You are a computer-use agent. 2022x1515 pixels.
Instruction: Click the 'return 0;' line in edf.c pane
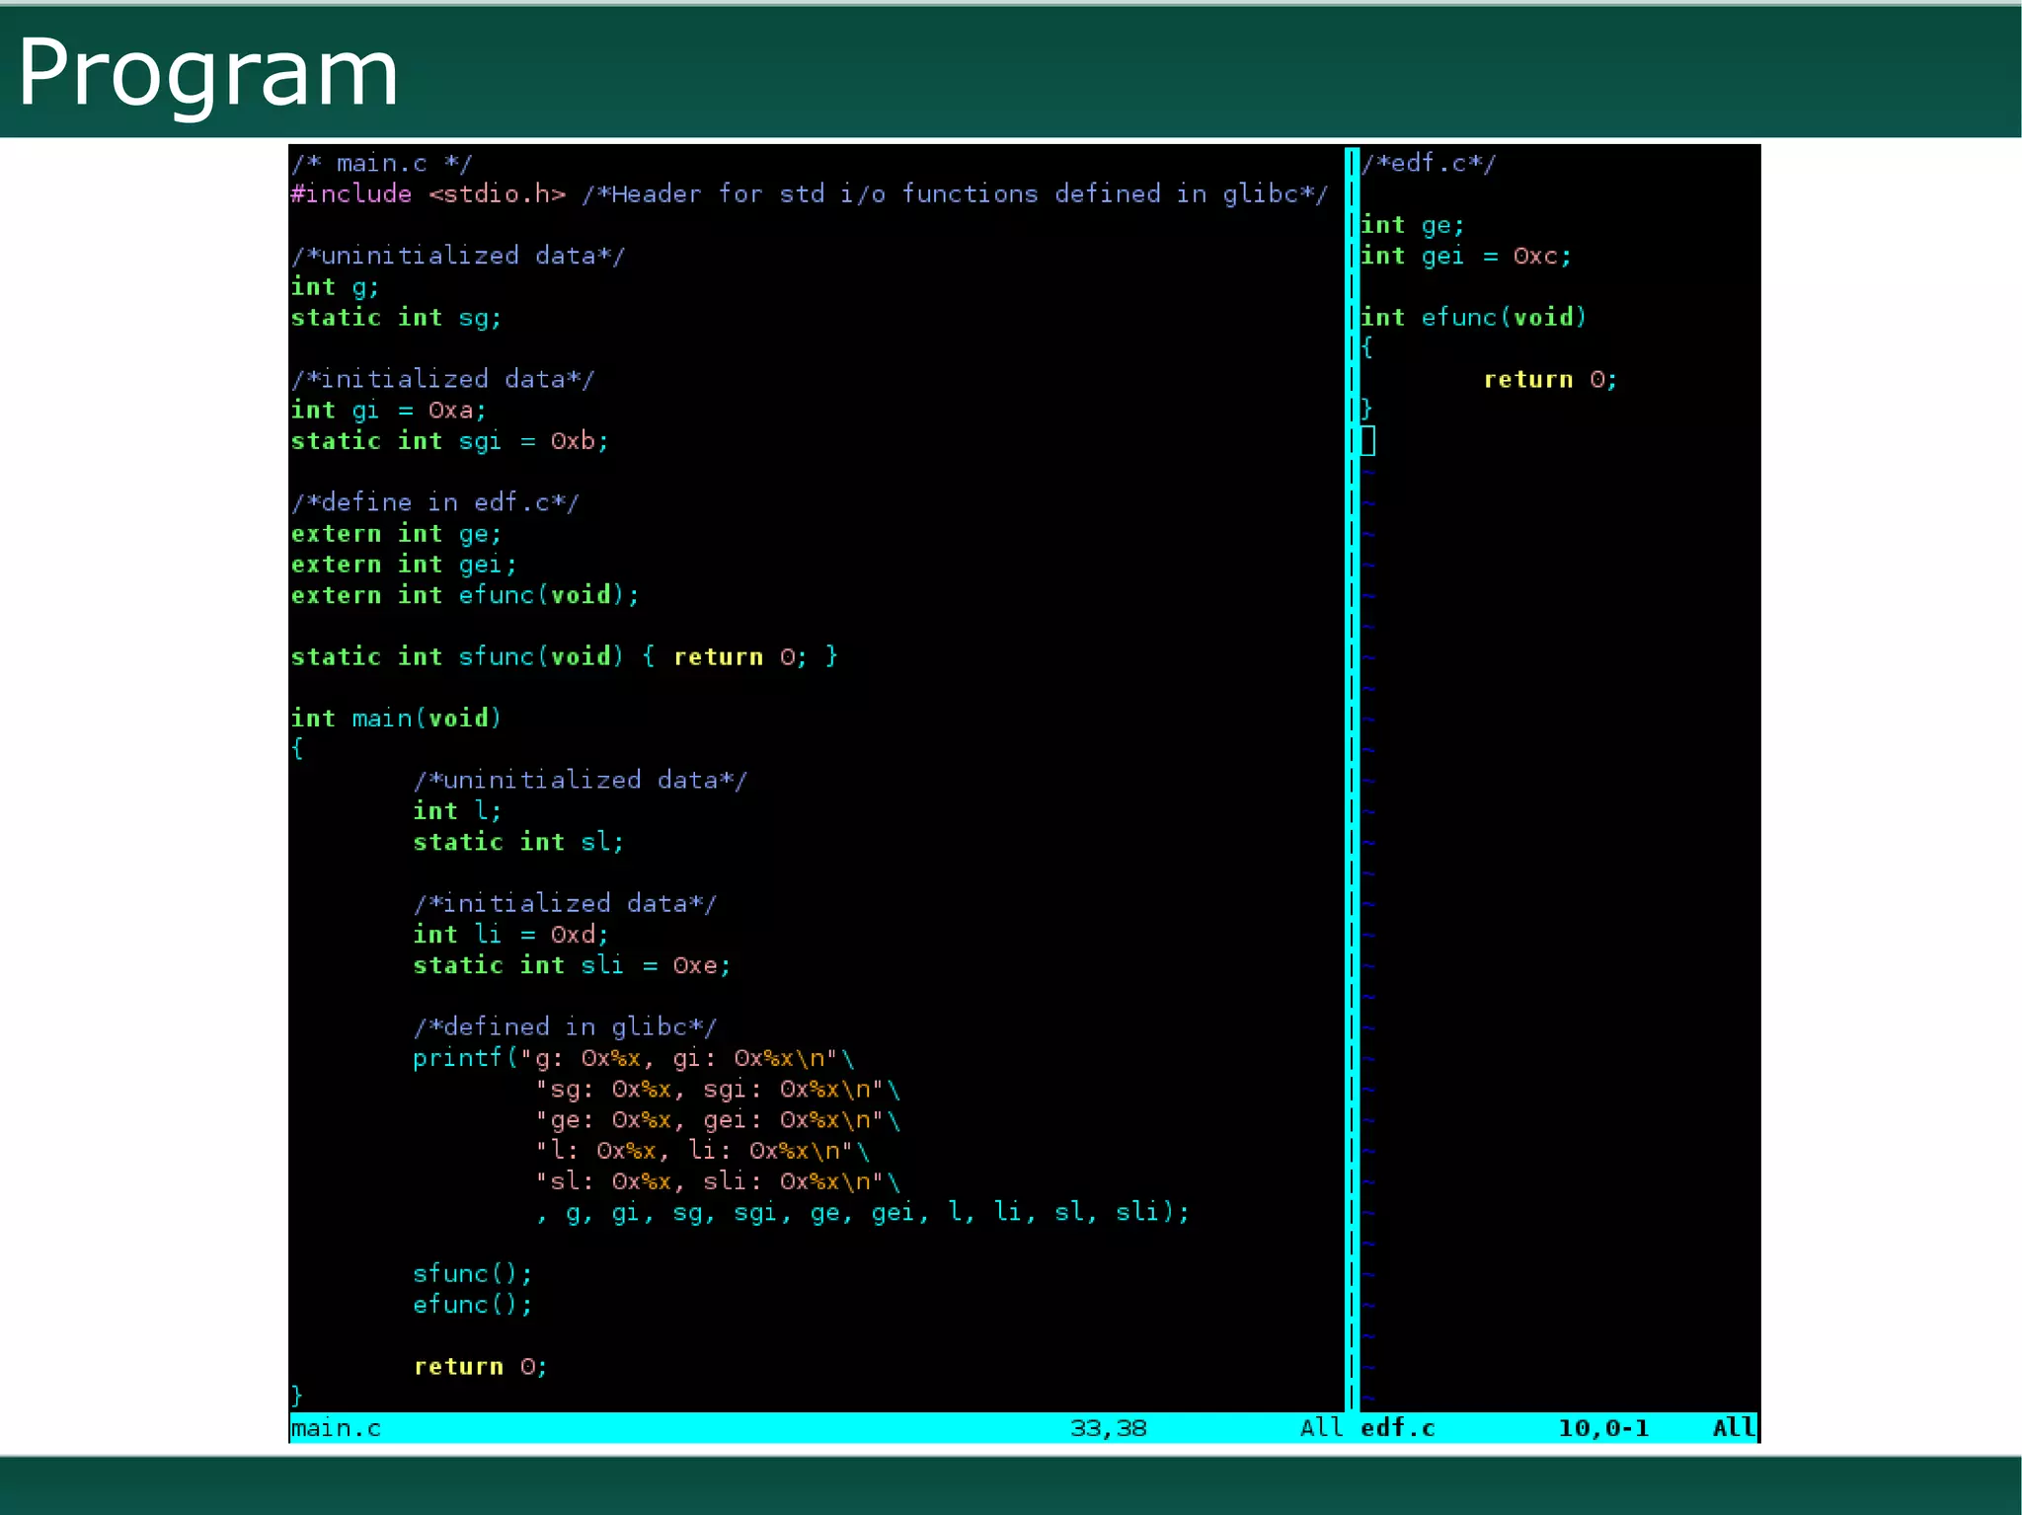1550,379
